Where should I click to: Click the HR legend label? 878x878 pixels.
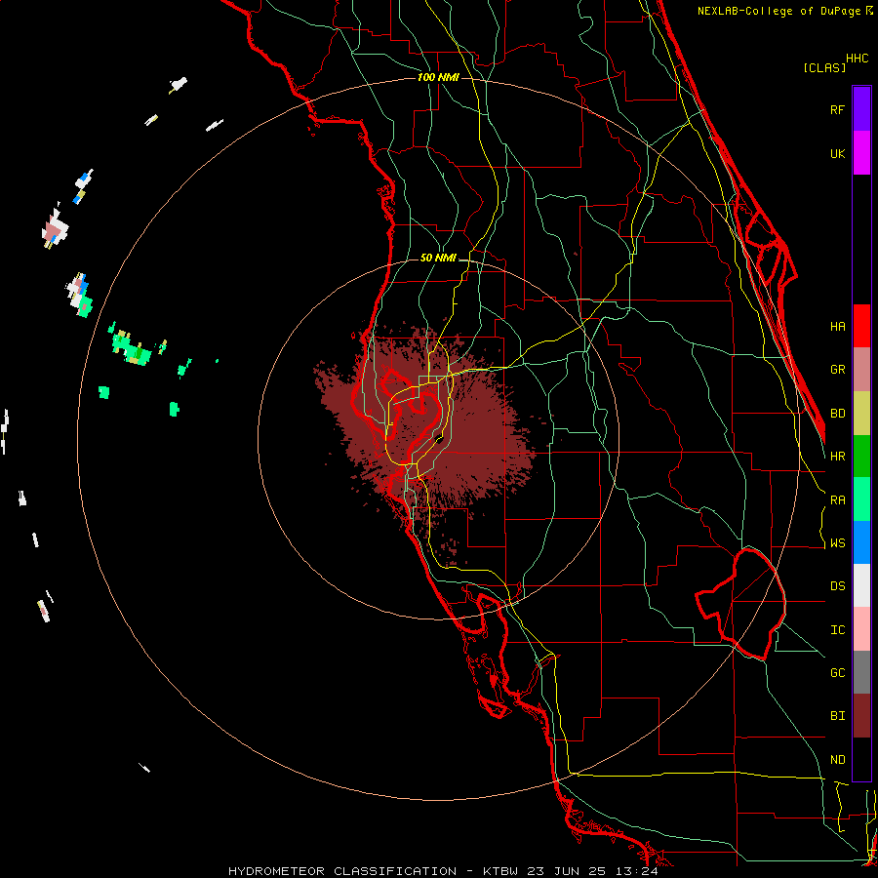click(837, 457)
